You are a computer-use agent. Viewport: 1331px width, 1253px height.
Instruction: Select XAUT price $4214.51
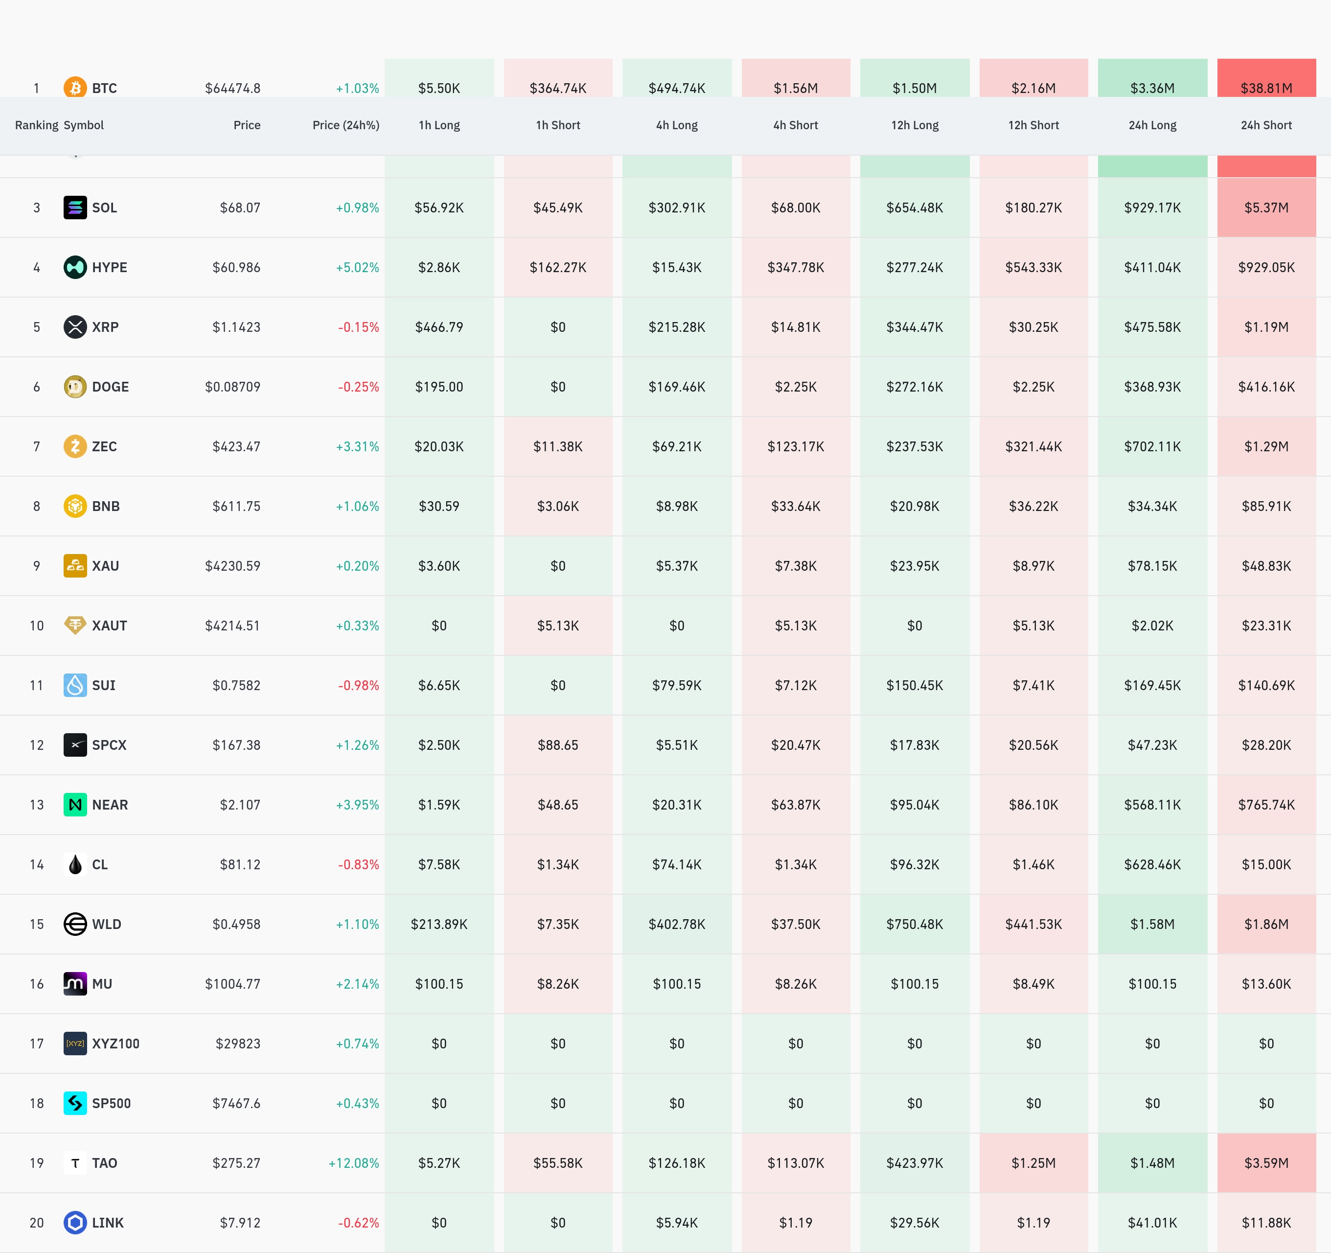pyautogui.click(x=233, y=626)
